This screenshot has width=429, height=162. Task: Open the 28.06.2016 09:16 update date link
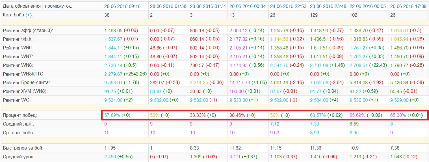click(122, 6)
